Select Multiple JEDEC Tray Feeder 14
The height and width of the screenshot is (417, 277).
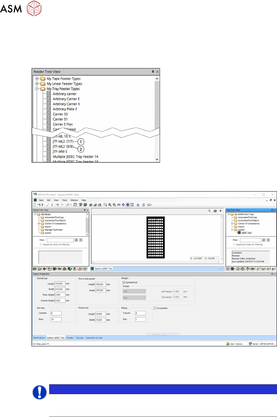[x=75, y=157]
